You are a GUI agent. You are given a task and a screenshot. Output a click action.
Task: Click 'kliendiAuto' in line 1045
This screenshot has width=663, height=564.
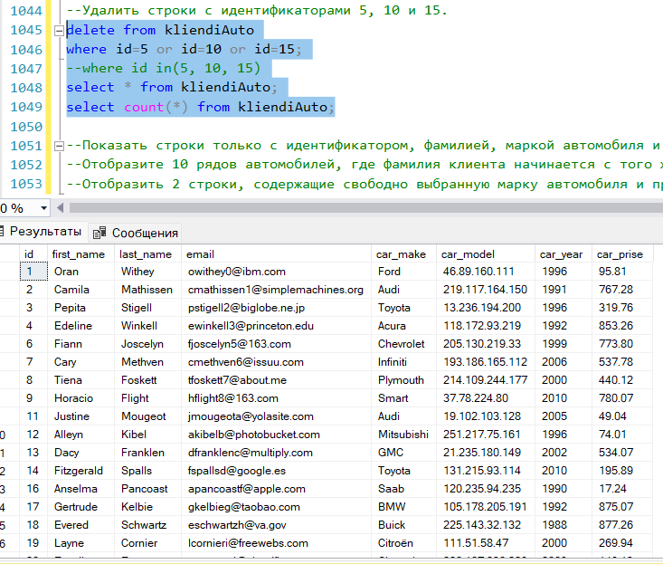[209, 31]
